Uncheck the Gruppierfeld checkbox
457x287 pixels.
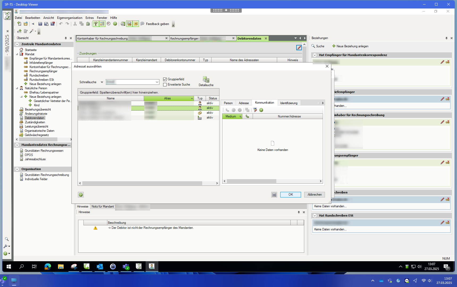click(165, 79)
